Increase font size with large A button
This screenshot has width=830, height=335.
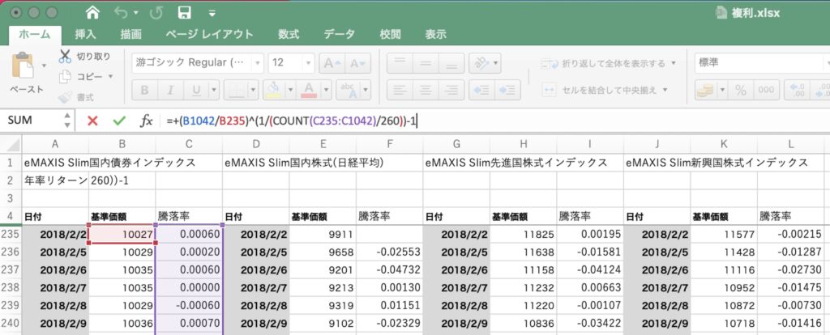tap(333, 63)
